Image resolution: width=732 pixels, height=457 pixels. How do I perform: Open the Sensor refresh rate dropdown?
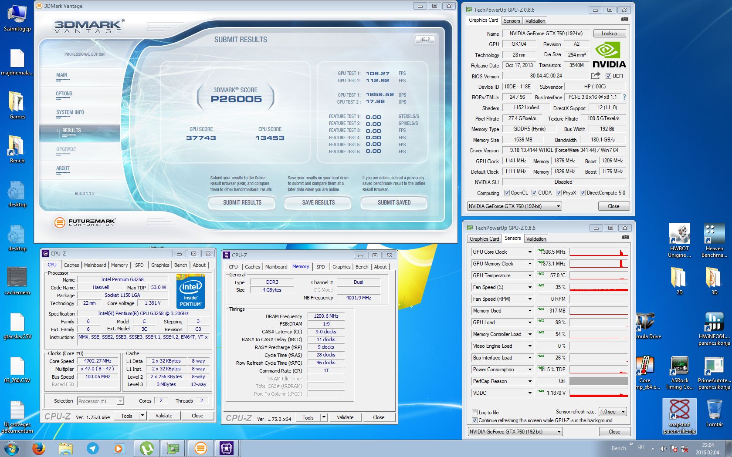(x=613, y=412)
